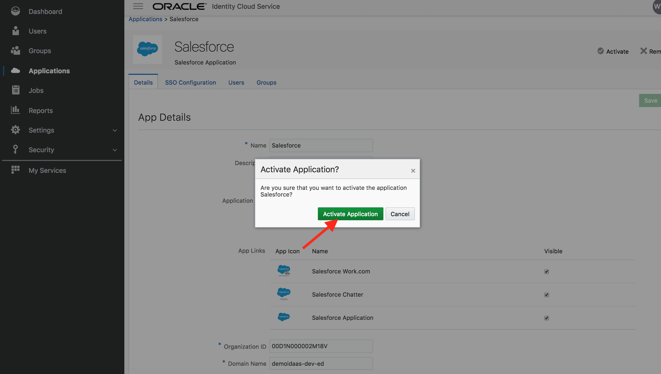The image size is (661, 374).
Task: Click the Activate link in header
Action: coord(617,51)
